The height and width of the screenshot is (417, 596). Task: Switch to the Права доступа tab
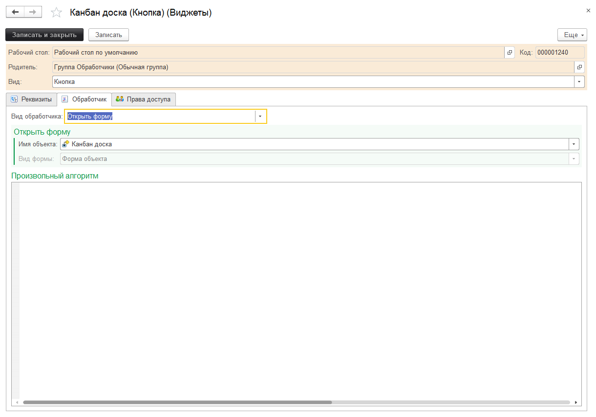point(144,99)
